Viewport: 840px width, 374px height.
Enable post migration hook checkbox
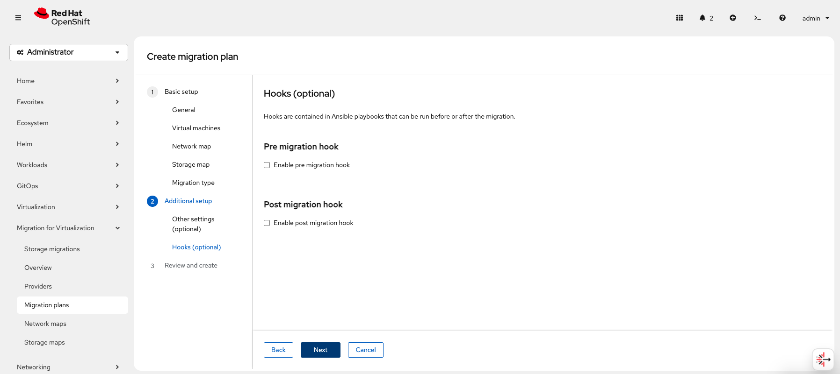267,223
